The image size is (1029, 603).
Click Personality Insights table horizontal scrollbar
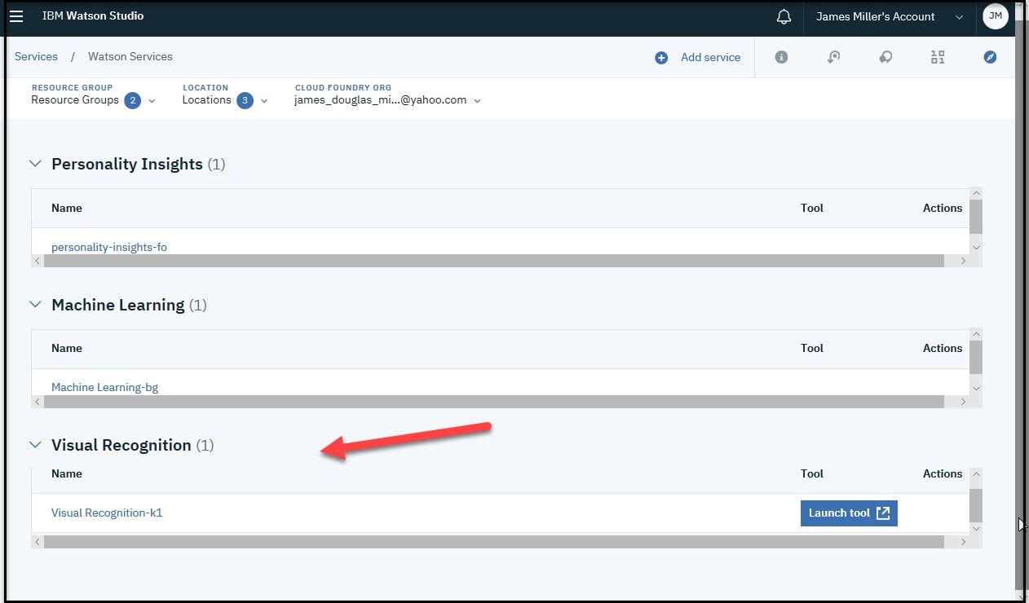(x=493, y=261)
